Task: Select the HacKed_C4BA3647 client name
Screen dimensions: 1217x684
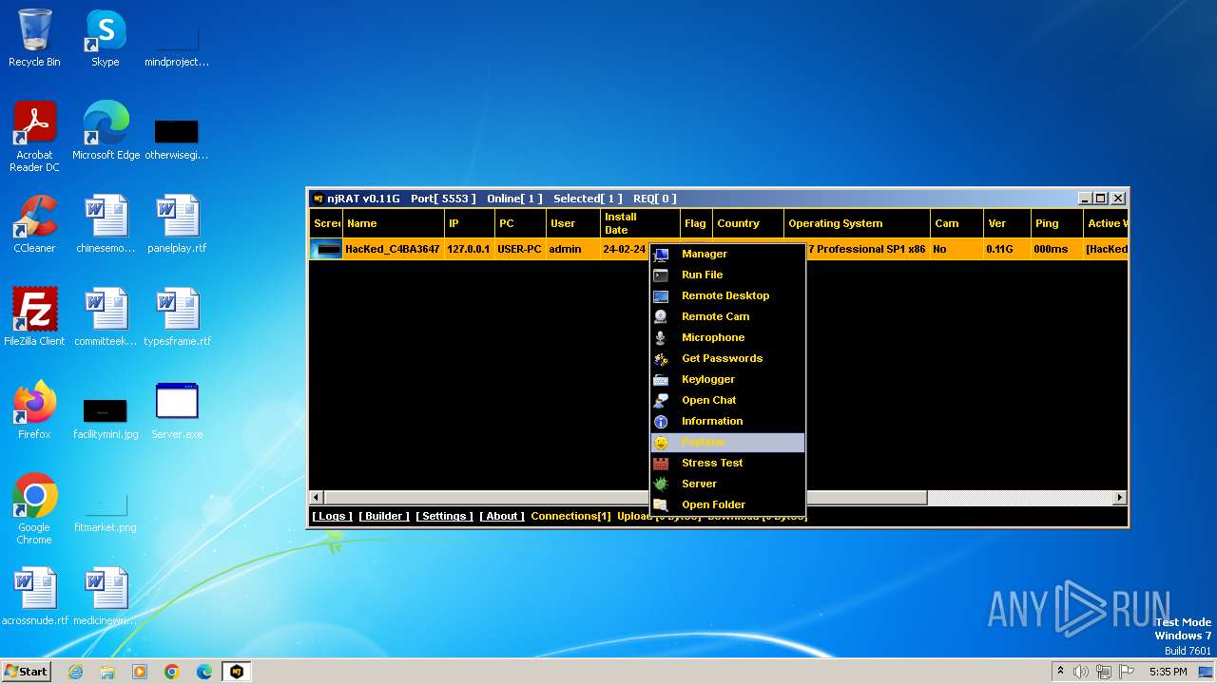Action: (x=393, y=249)
